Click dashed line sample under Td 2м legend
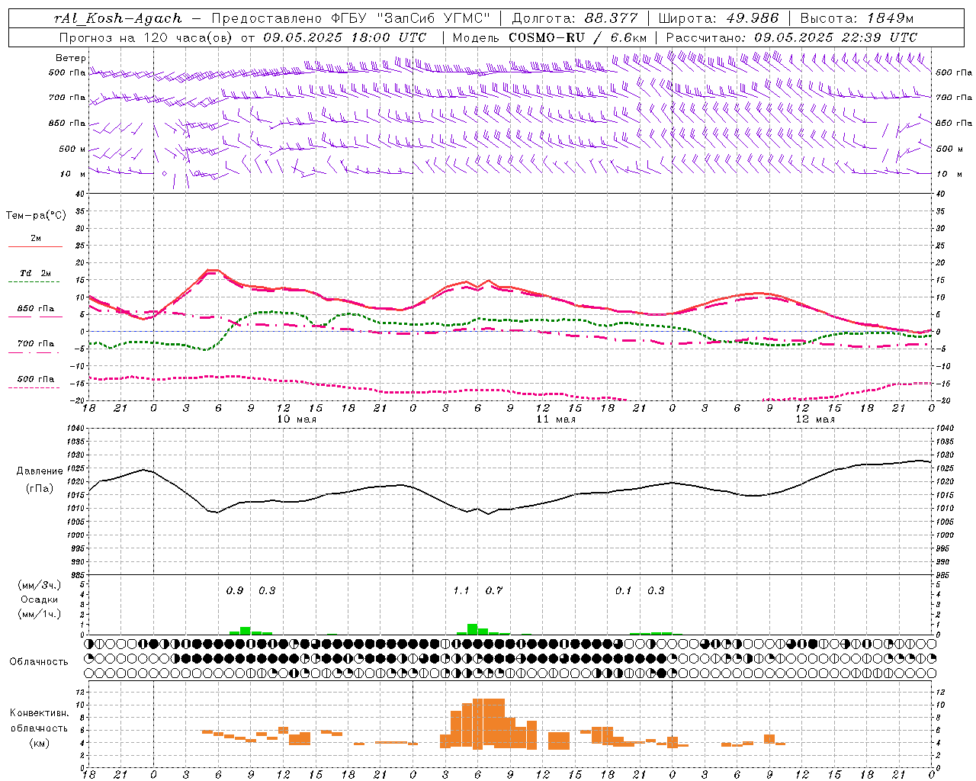 tap(34, 282)
